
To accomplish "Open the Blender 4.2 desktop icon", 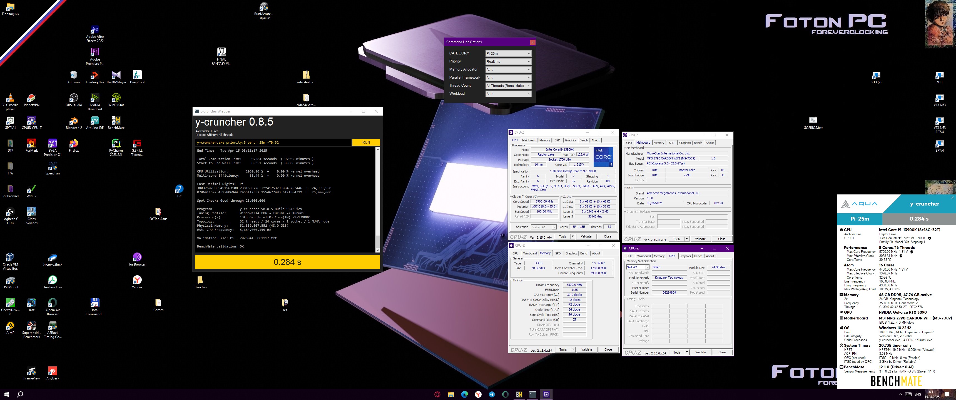I will 73,123.
